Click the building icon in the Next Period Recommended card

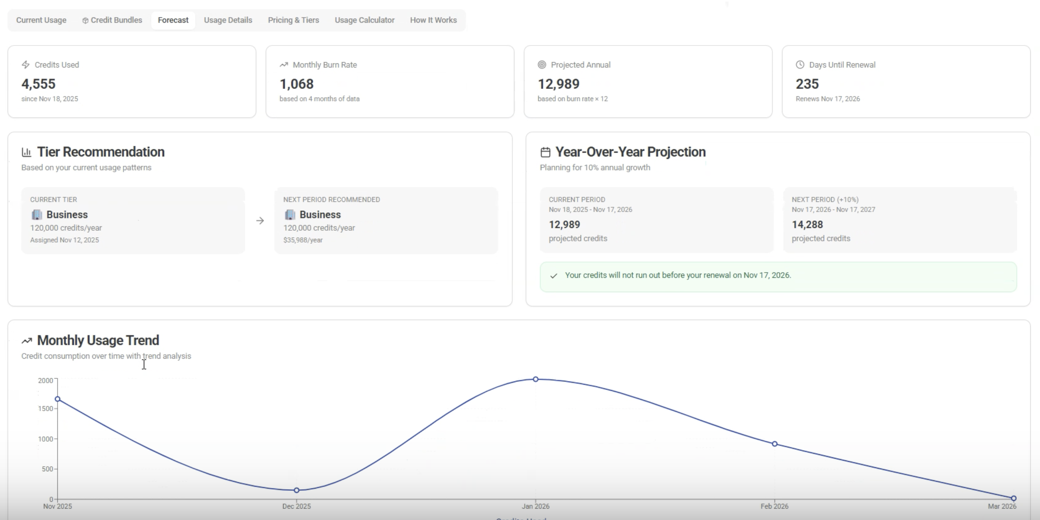(290, 214)
